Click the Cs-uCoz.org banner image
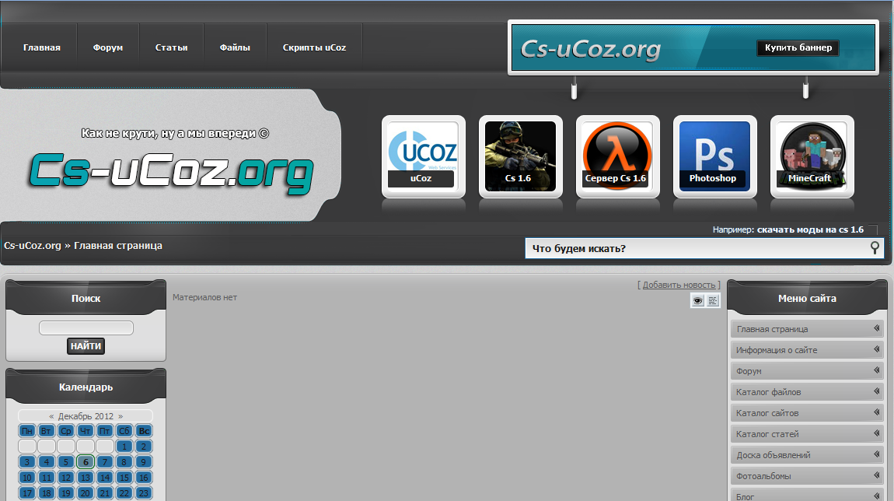This screenshot has width=894, height=501. pyautogui.click(x=693, y=48)
